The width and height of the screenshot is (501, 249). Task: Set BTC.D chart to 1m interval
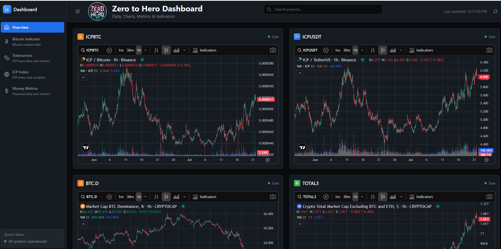coord(121,197)
